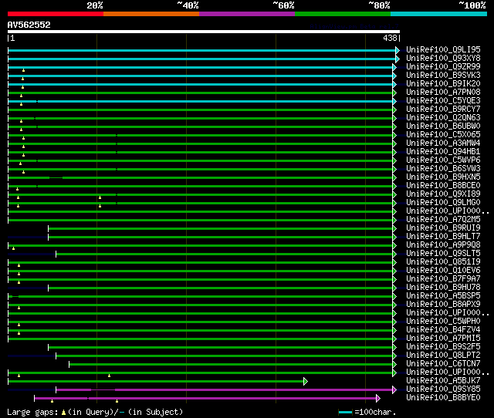Click yellow gap marker on UniRef100_B9SVK3 row

point(23,78)
